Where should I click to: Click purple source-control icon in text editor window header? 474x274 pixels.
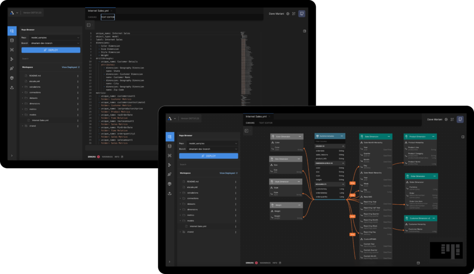click(x=302, y=13)
